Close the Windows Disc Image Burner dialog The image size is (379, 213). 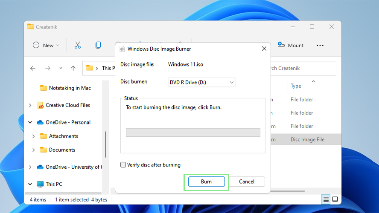point(264,49)
